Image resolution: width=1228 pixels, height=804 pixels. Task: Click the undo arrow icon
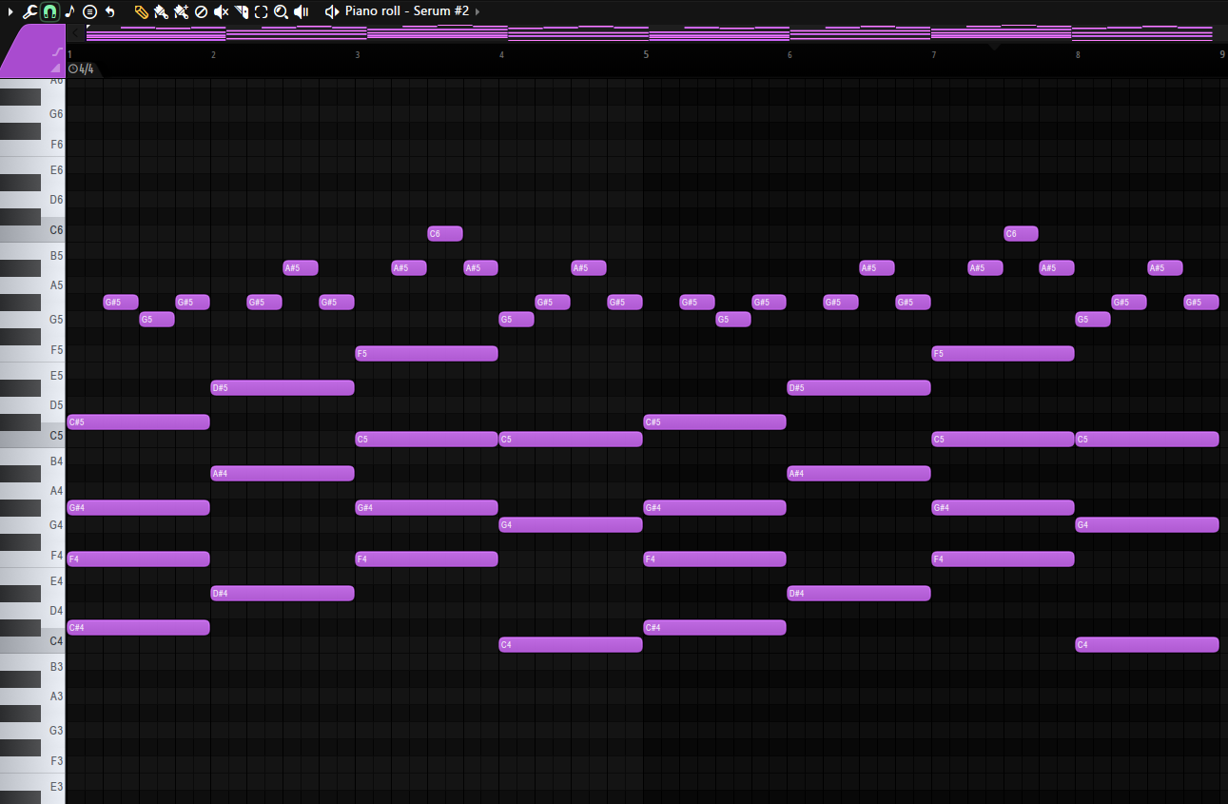110,11
